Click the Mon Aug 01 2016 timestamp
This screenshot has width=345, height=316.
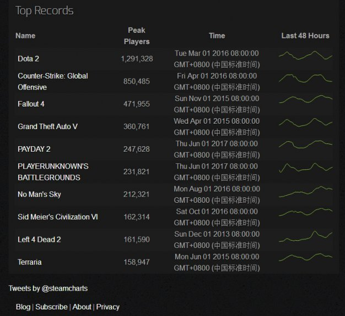pos(217,195)
